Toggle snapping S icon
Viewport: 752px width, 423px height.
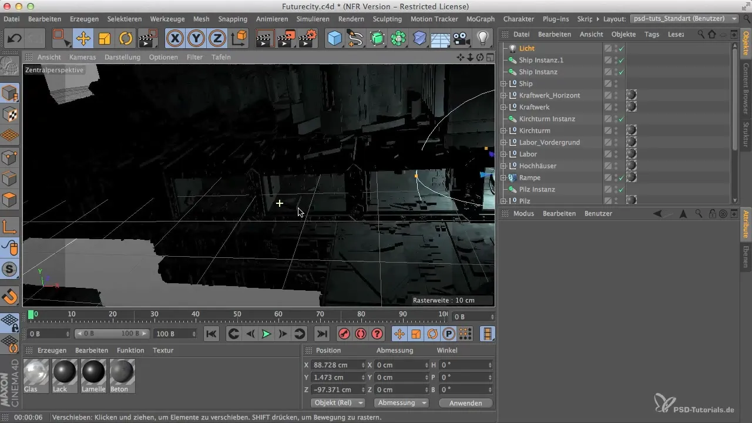(x=10, y=270)
